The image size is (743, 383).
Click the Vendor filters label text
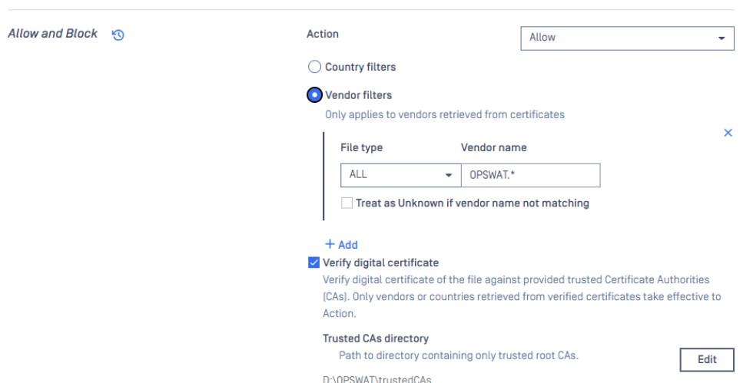pyautogui.click(x=358, y=95)
